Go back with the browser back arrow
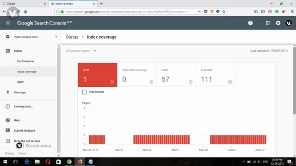Screen dimensions: 296x166 (x=4, y=12)
